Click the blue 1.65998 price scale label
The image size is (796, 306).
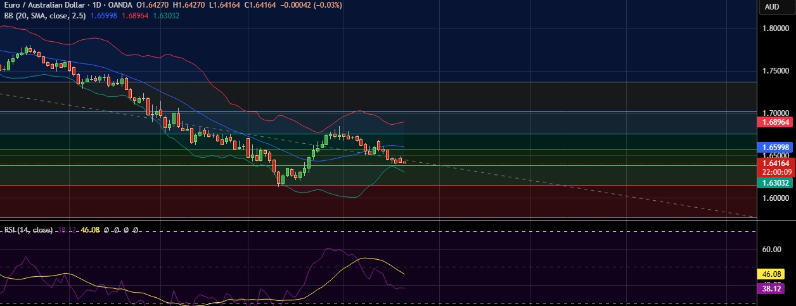point(776,146)
